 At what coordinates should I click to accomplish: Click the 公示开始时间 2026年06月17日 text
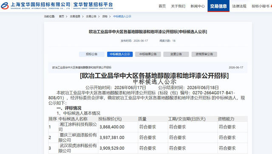click(x=116, y=88)
